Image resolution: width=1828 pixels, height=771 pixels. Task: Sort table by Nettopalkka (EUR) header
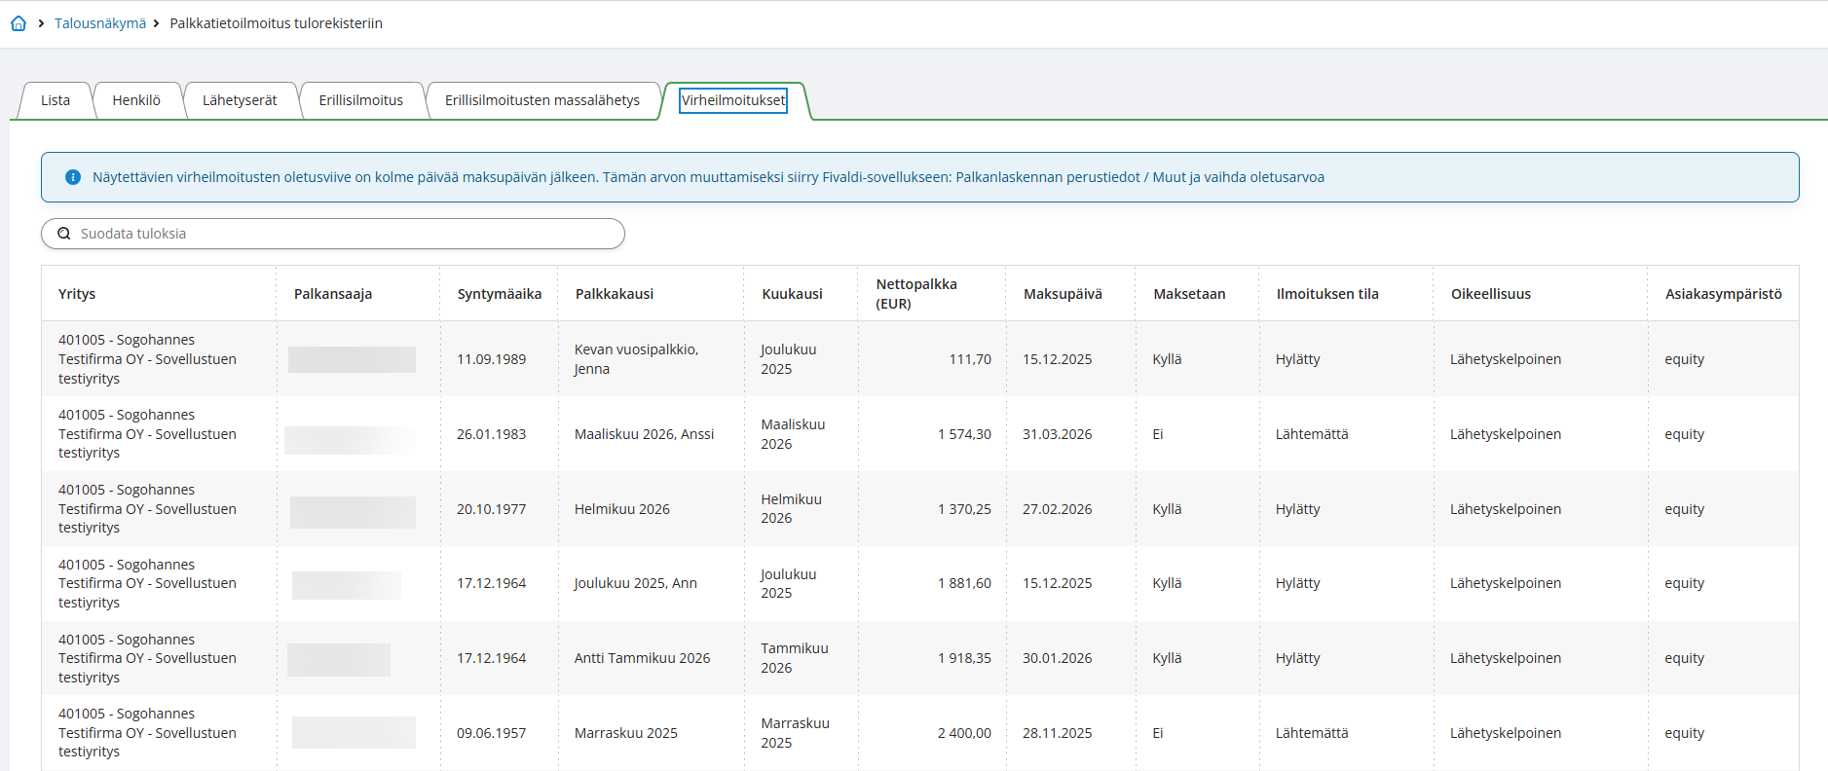[x=915, y=294]
